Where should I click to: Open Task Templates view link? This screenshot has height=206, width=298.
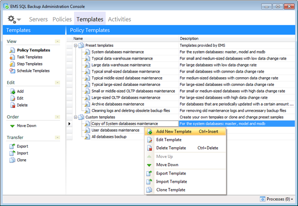click(x=30, y=57)
